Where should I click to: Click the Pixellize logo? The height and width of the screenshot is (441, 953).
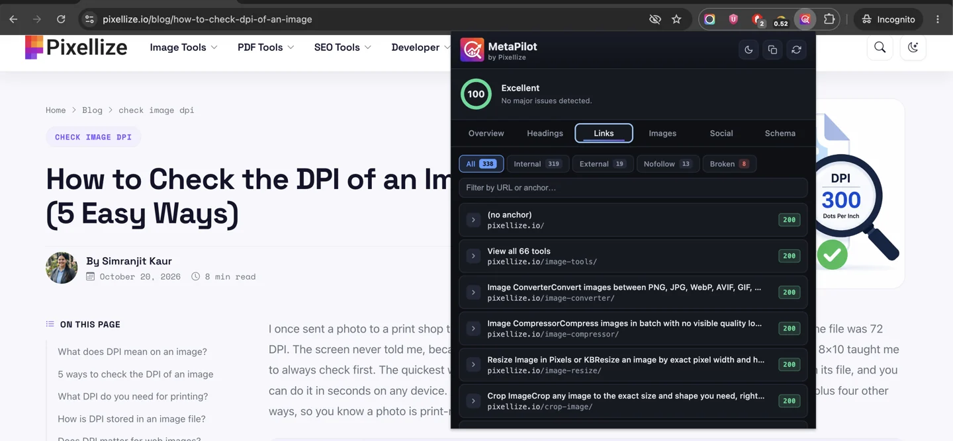click(76, 47)
